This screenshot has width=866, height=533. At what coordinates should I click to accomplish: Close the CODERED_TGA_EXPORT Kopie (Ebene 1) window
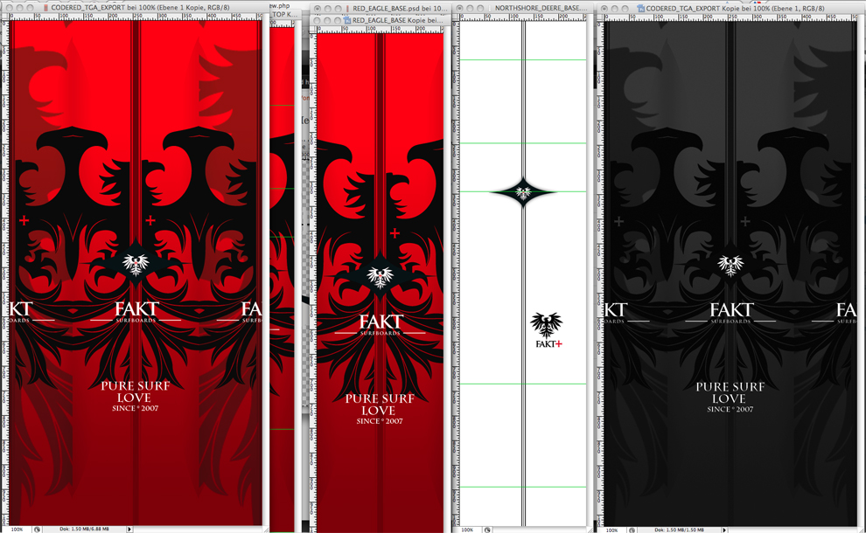[604, 9]
